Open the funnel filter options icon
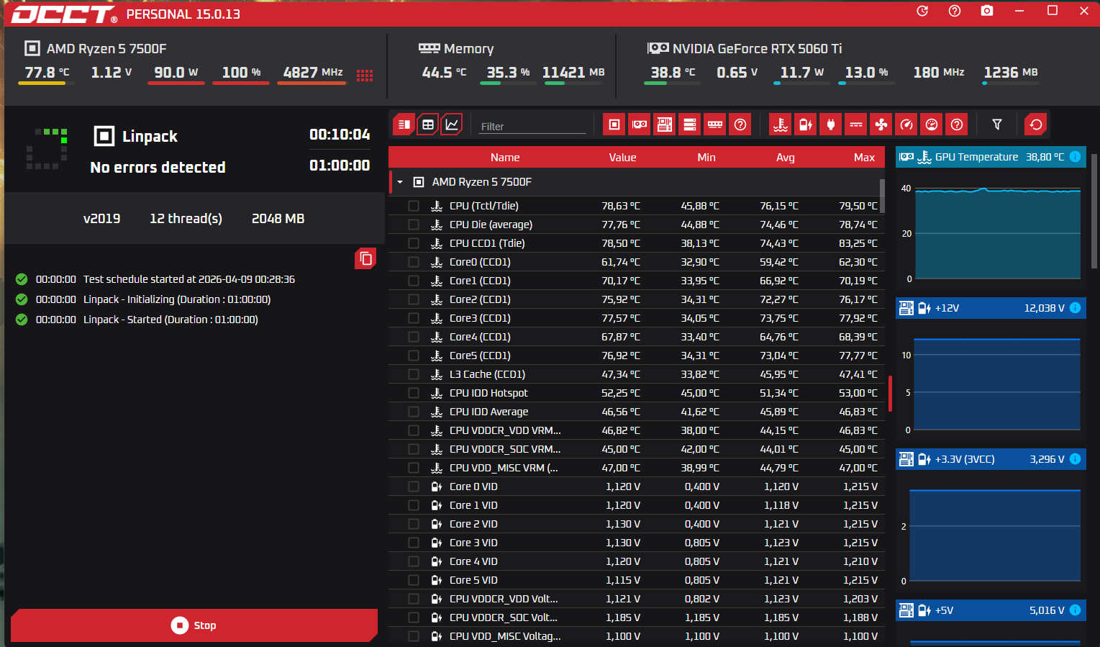This screenshot has width=1100, height=647. click(x=996, y=125)
